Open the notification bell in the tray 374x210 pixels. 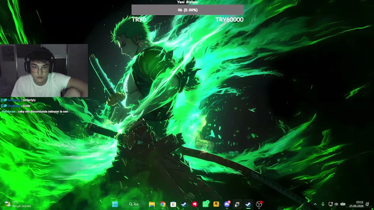(x=367, y=204)
